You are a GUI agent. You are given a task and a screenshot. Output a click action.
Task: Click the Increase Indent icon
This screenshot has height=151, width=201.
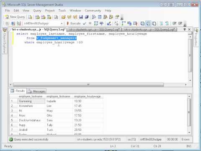coord(180,23)
